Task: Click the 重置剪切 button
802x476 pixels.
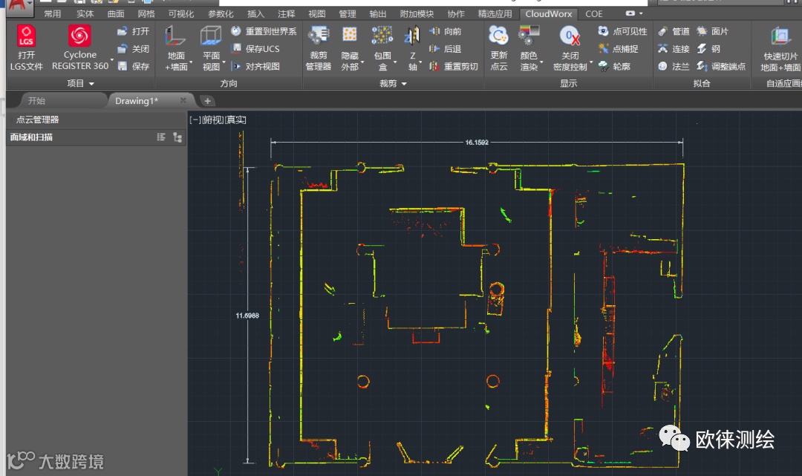Action: click(x=454, y=66)
